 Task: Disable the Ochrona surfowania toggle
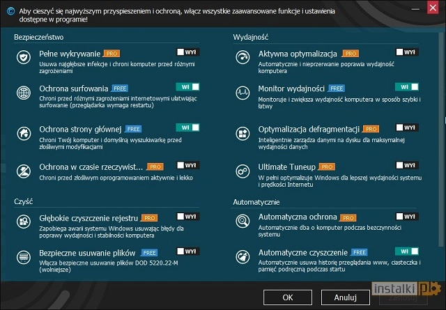187,87
